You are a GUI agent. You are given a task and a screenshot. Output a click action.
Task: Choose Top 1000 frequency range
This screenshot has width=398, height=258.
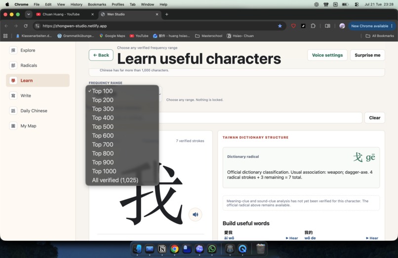[122, 171]
